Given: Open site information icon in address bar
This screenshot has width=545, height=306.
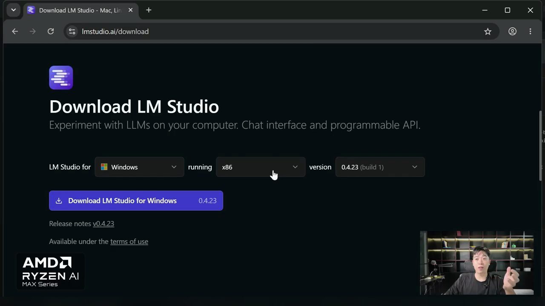Looking at the screenshot, I should (72, 31).
